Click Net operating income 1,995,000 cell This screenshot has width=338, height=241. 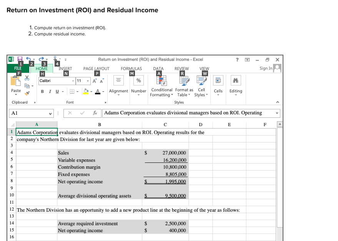pyautogui.click(x=165, y=181)
